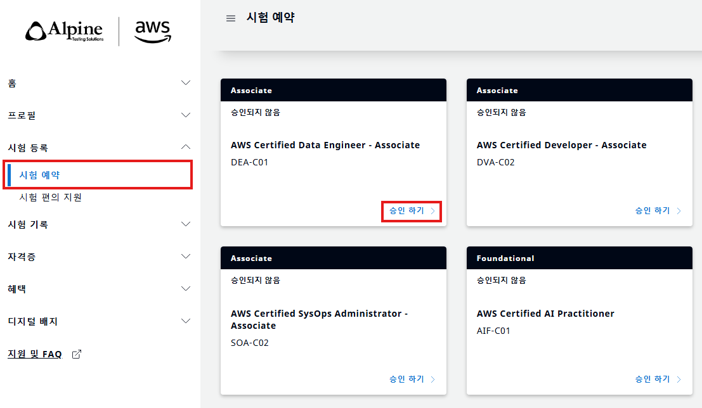
Task: Click the AWS logo
Action: [152, 32]
